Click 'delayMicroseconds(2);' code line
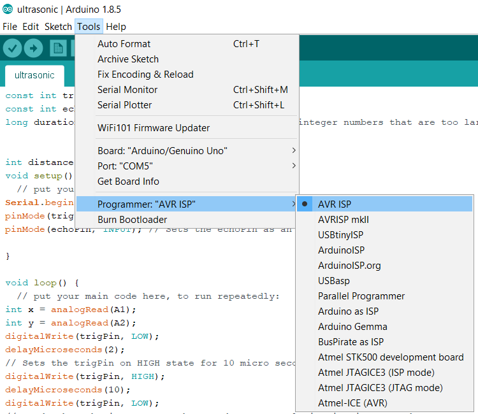 pyautogui.click(x=65, y=350)
